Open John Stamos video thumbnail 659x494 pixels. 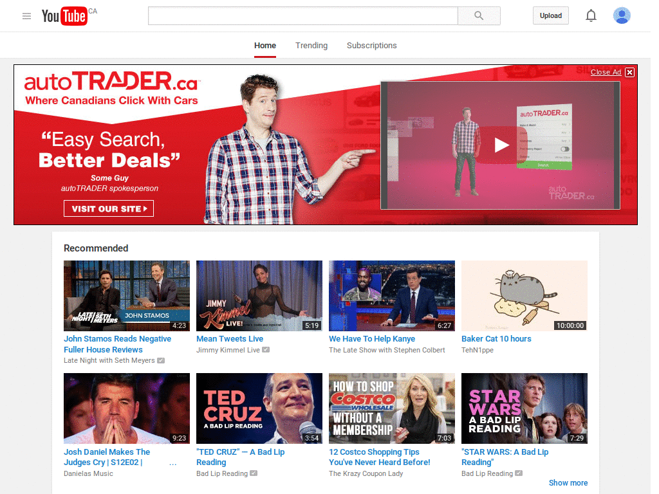point(127,296)
